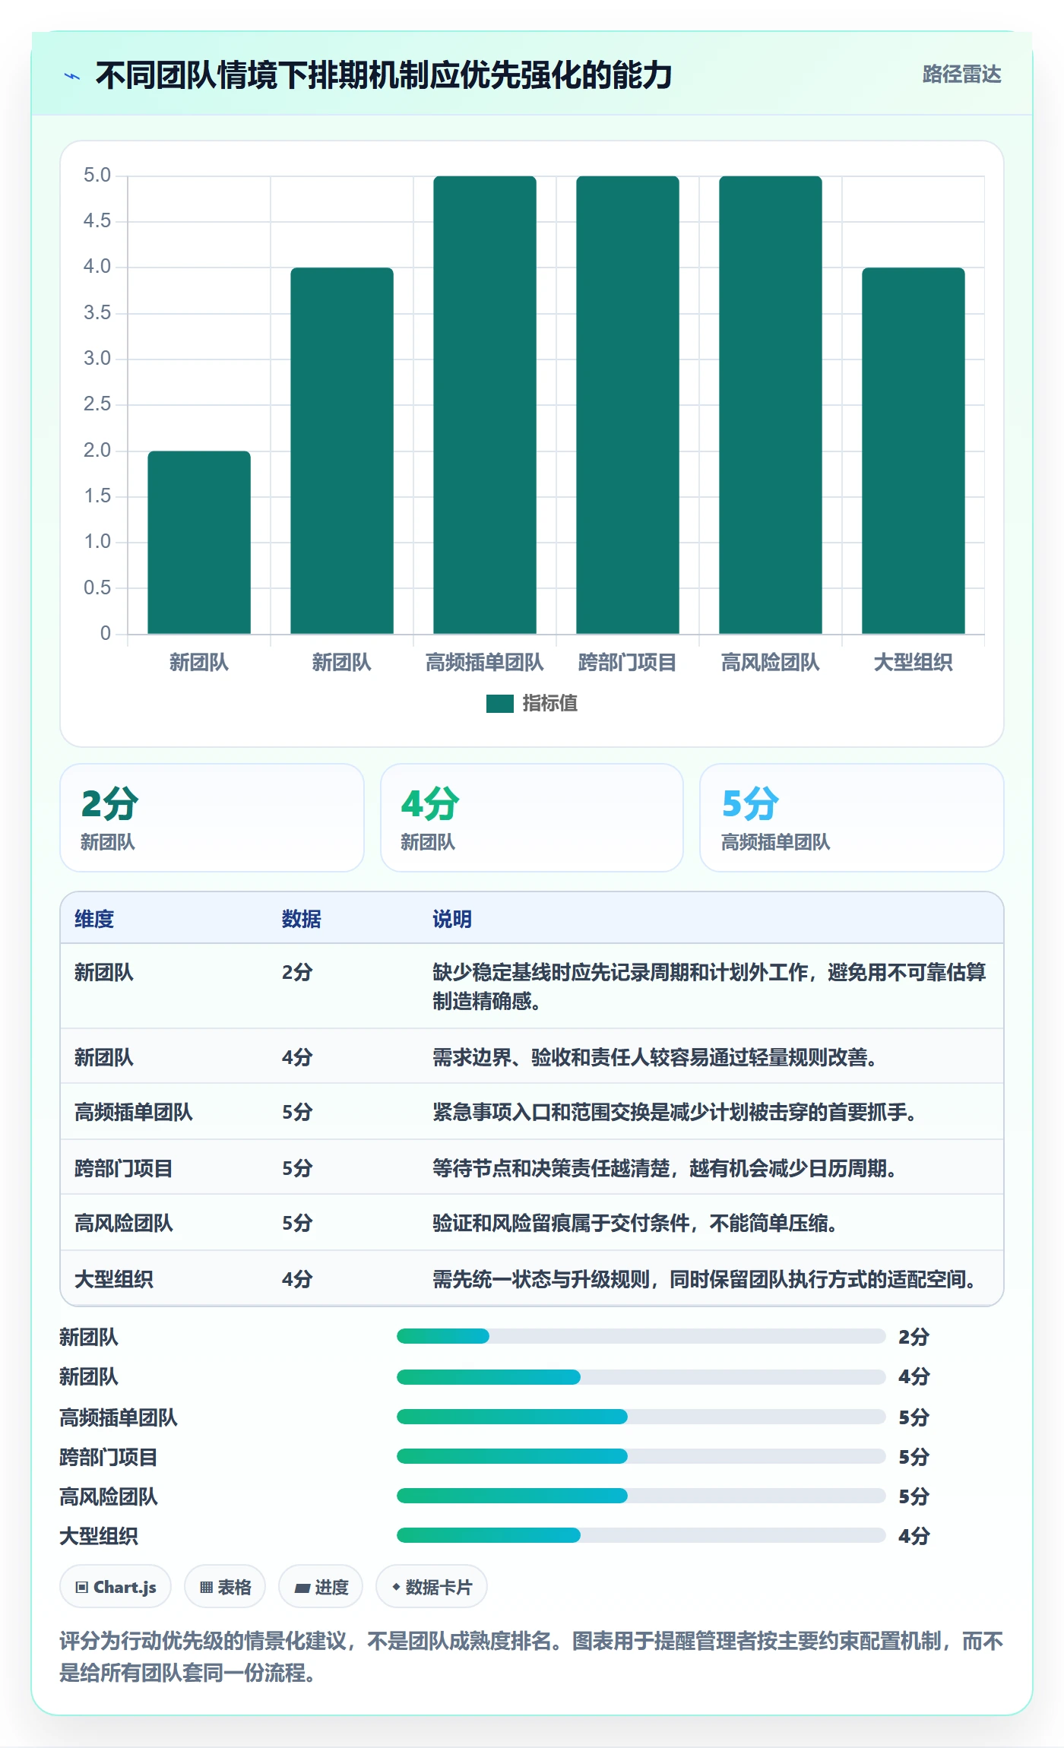Click the 5.0 label on the y-axis
The image size is (1064, 1748).
coord(97,176)
